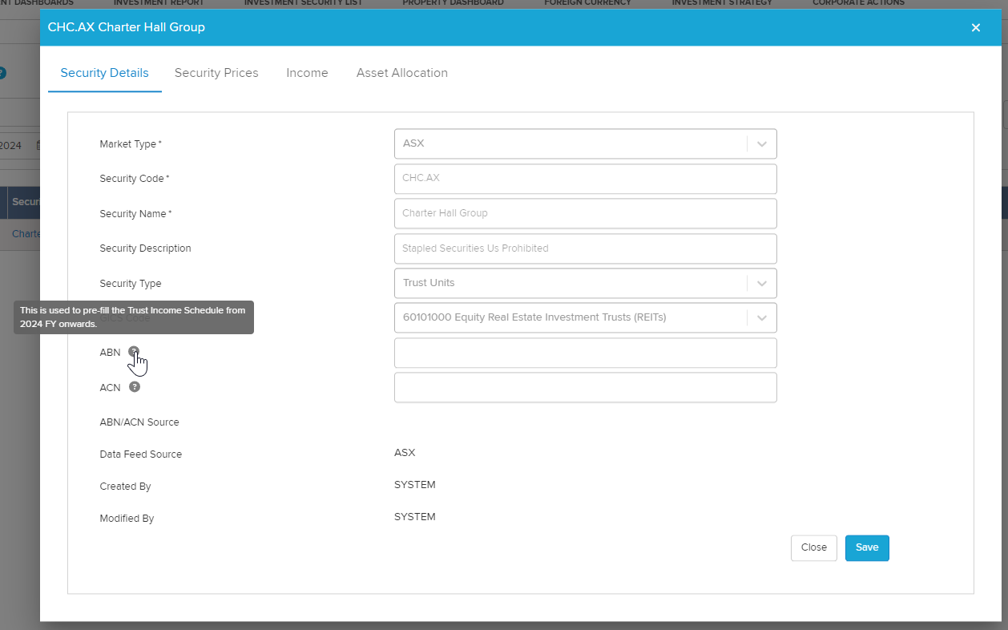Click the Security Description text box

pos(586,248)
